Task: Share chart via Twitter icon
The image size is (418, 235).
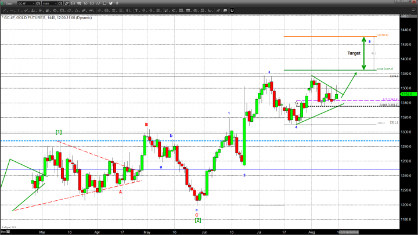Action: (x=111, y=3)
